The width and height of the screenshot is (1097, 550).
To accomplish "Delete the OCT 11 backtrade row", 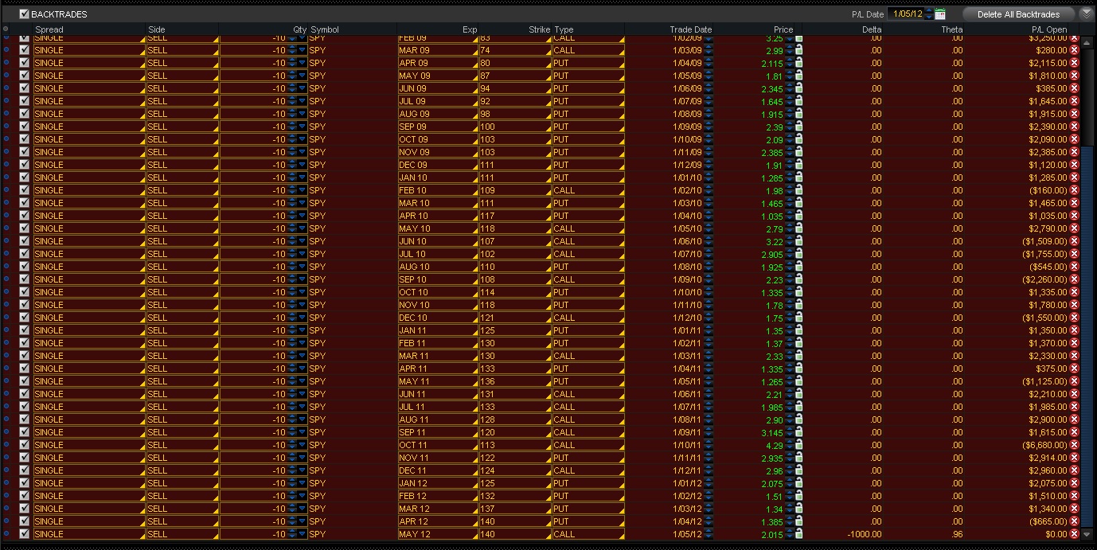I will pos(1074,445).
